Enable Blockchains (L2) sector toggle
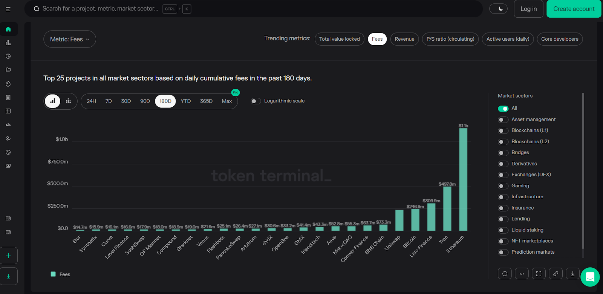Image resolution: width=603 pixels, height=294 pixels. click(x=503, y=142)
